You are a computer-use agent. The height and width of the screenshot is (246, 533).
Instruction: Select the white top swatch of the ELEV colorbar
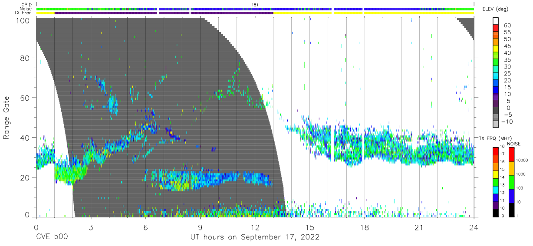point(497,21)
